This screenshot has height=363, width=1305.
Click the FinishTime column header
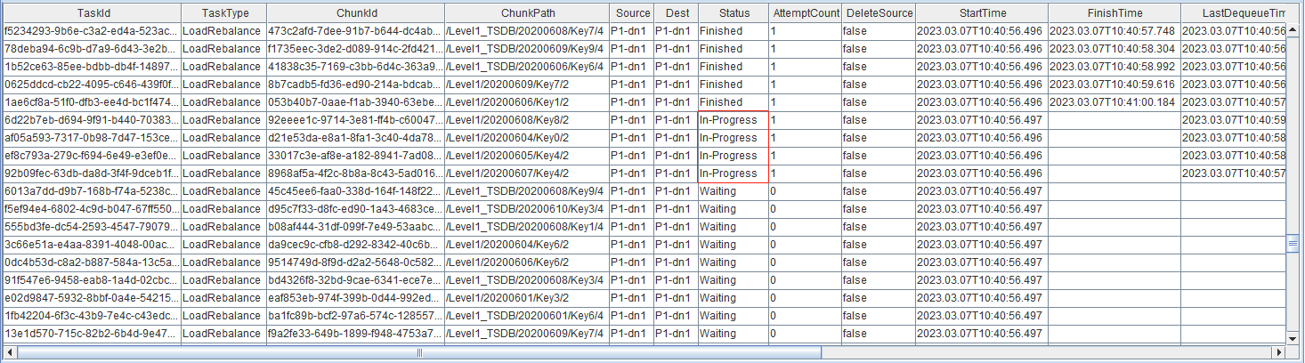pyautogui.click(x=1114, y=13)
